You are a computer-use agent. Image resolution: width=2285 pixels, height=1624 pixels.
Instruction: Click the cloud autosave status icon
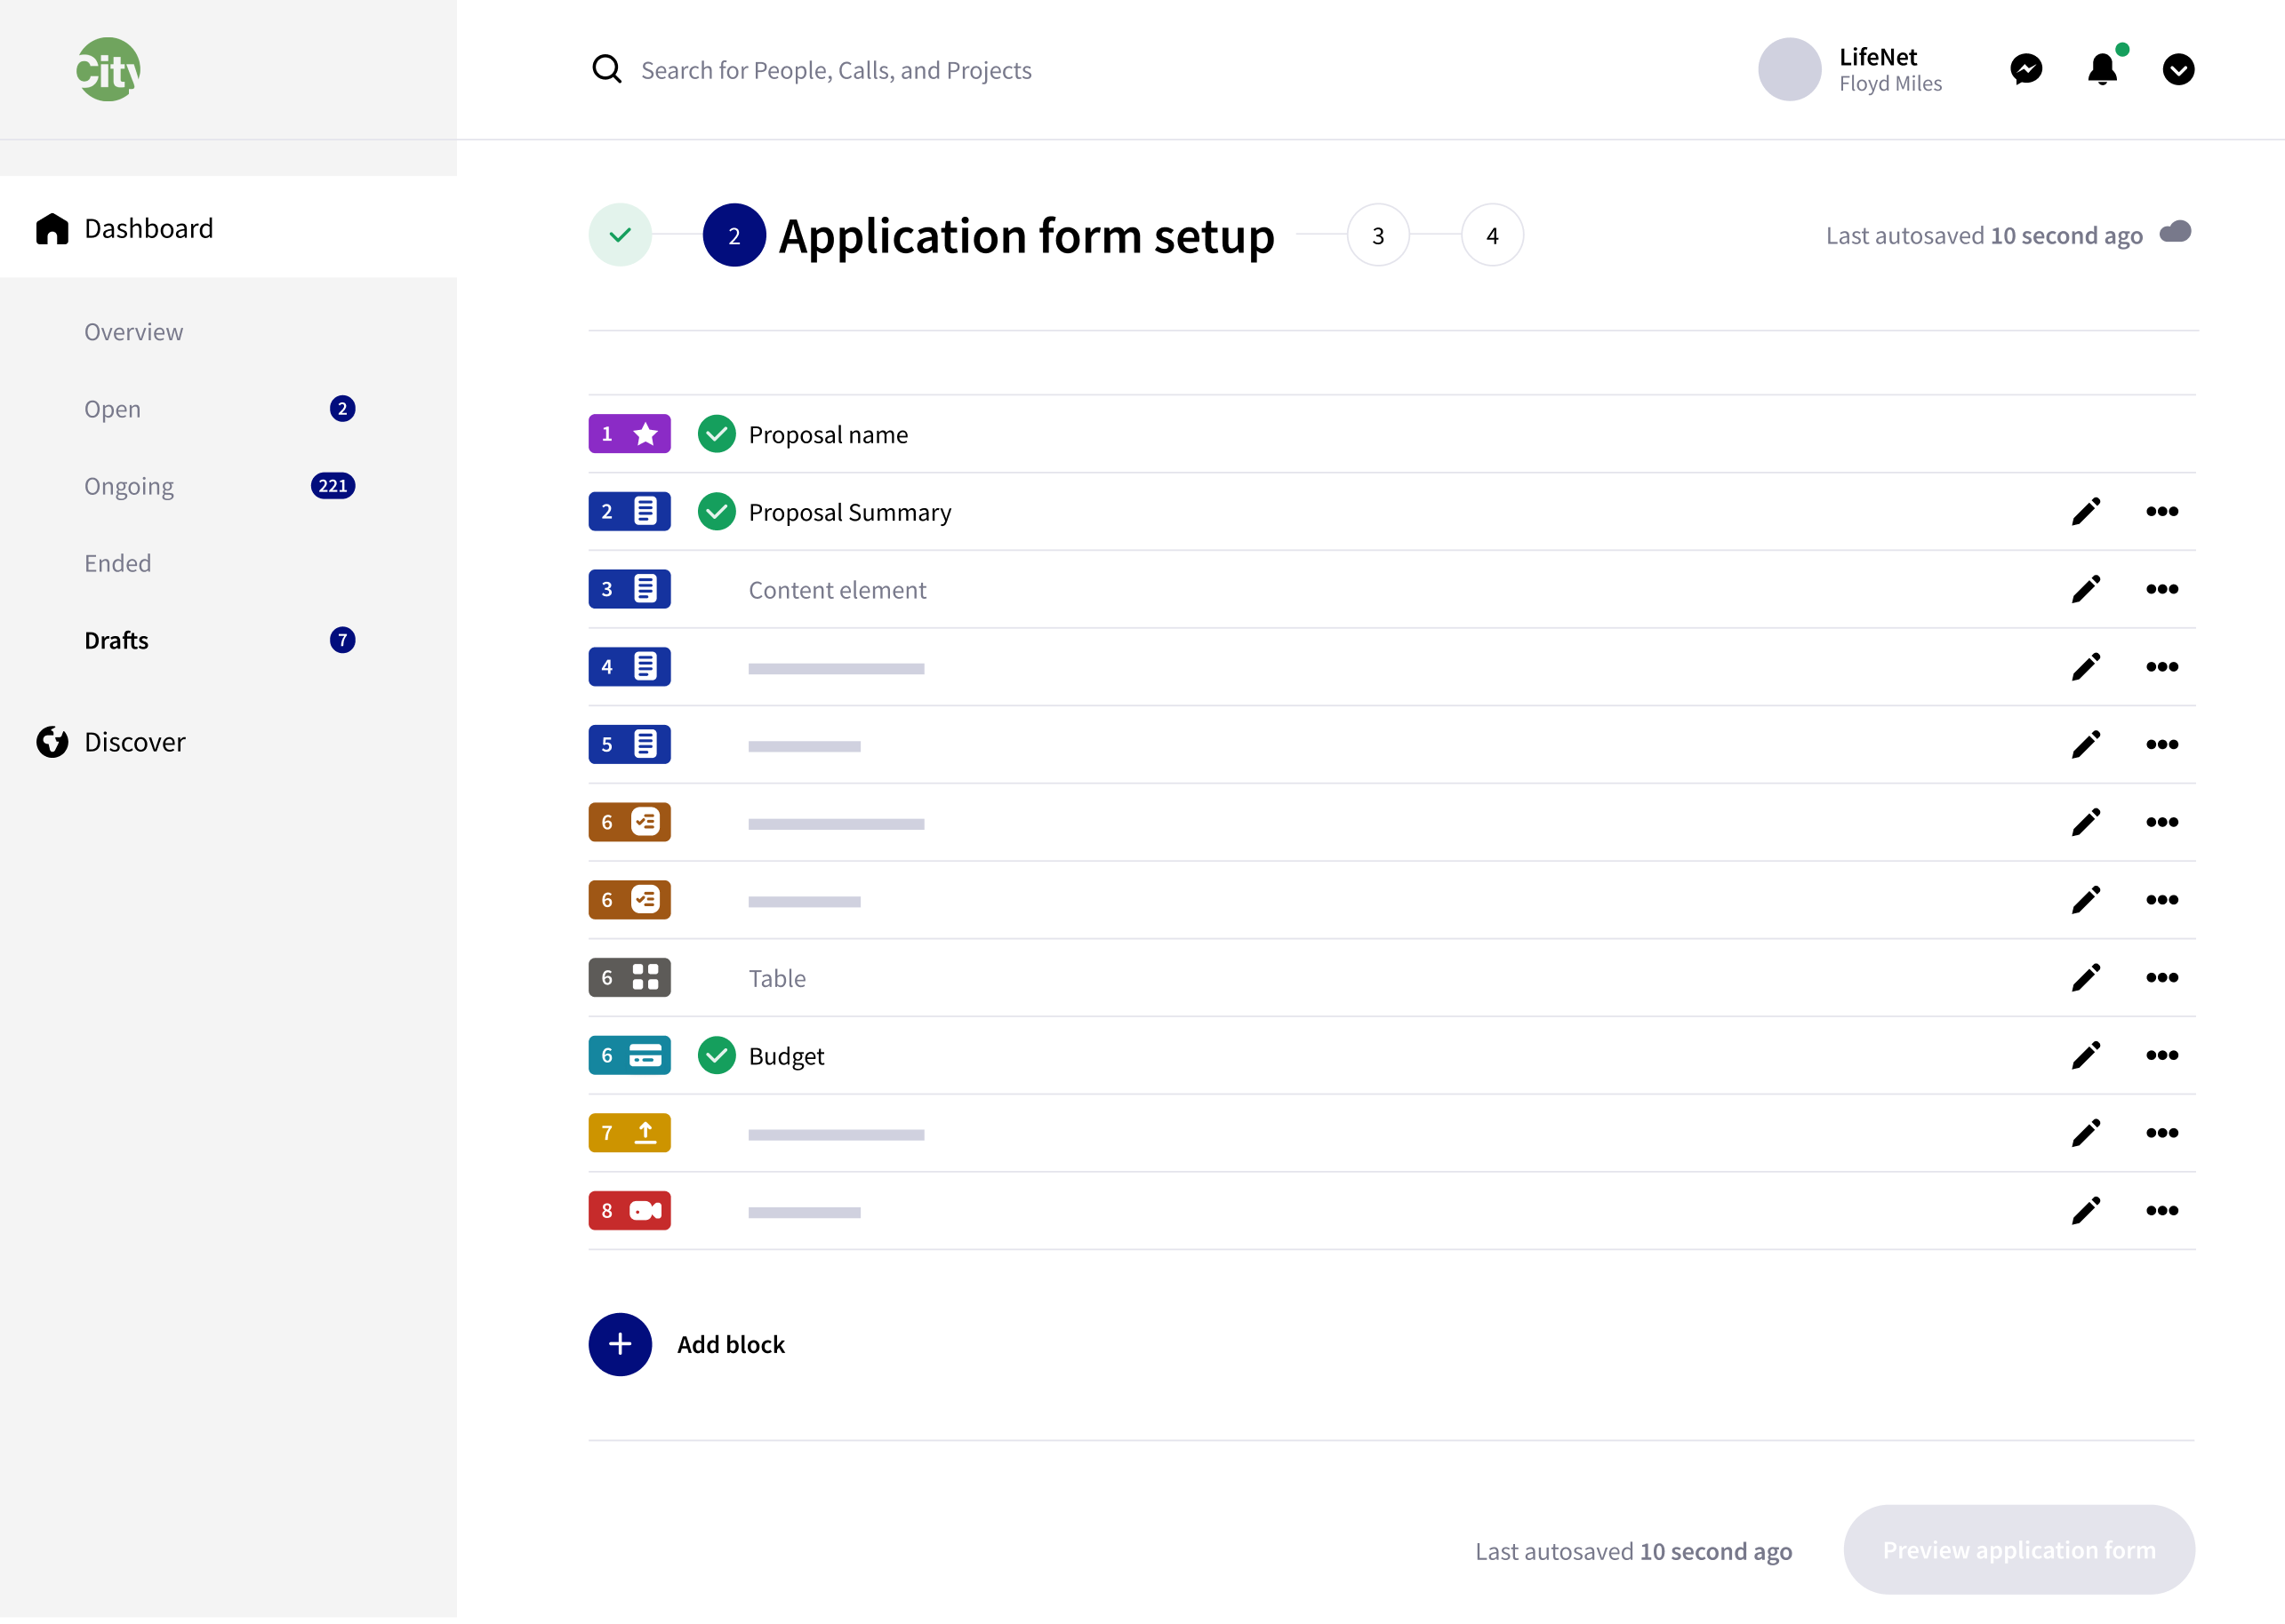2176,233
